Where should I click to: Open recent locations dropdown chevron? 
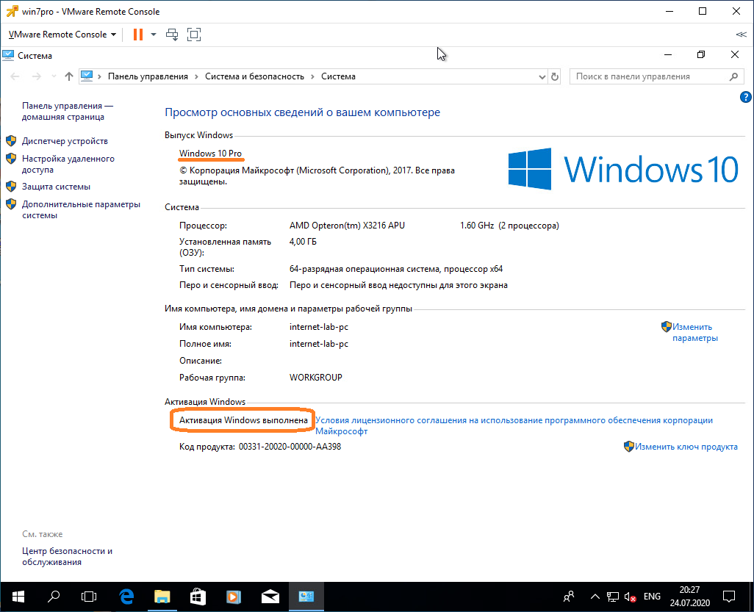pyautogui.click(x=54, y=76)
